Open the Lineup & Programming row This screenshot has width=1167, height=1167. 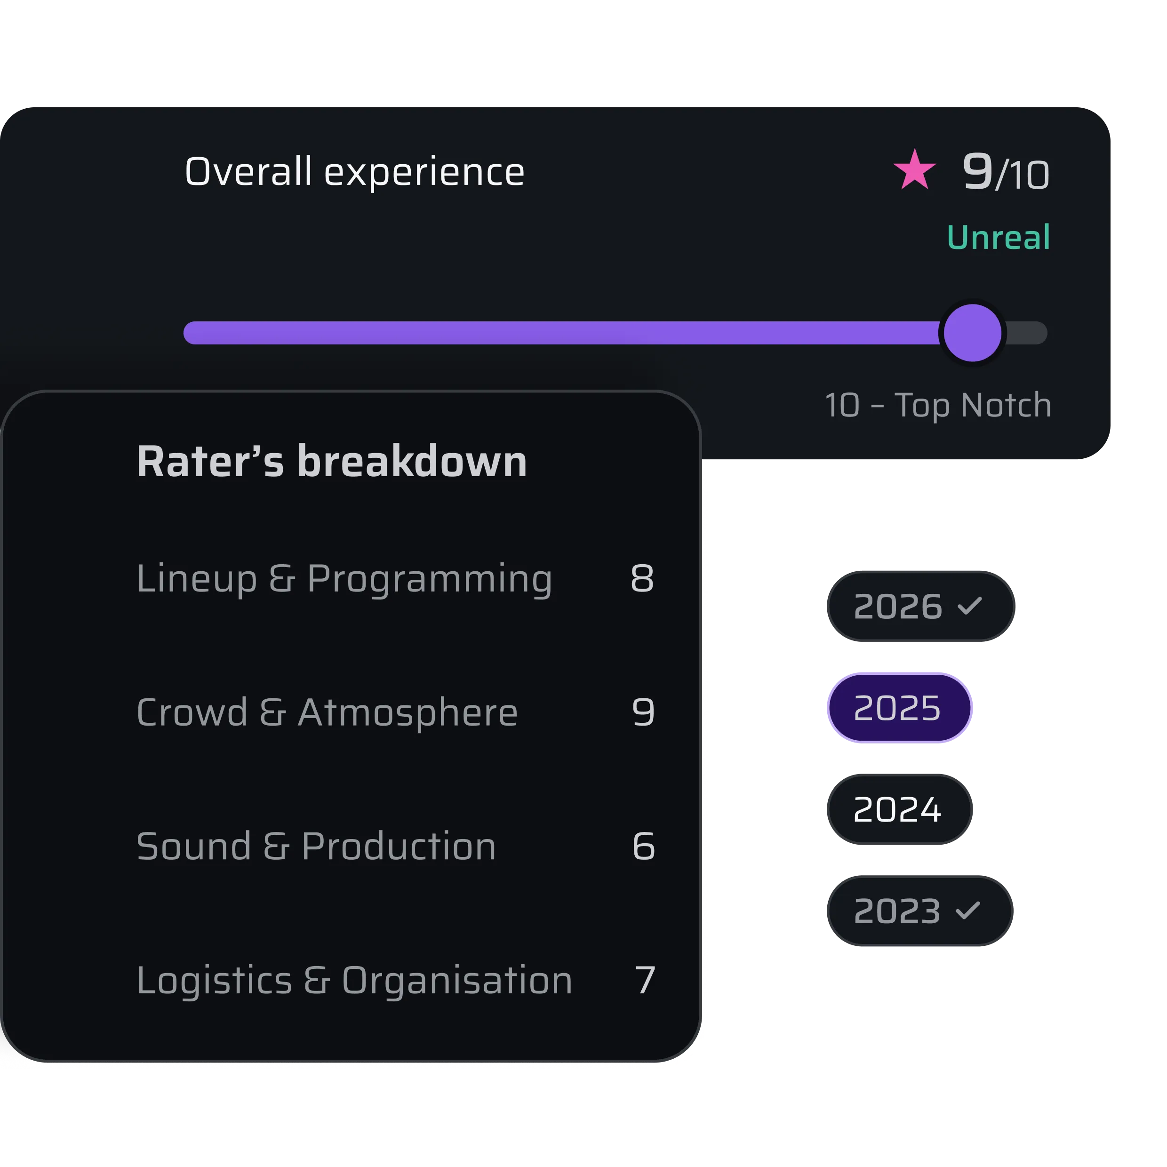pyautogui.click(x=396, y=578)
